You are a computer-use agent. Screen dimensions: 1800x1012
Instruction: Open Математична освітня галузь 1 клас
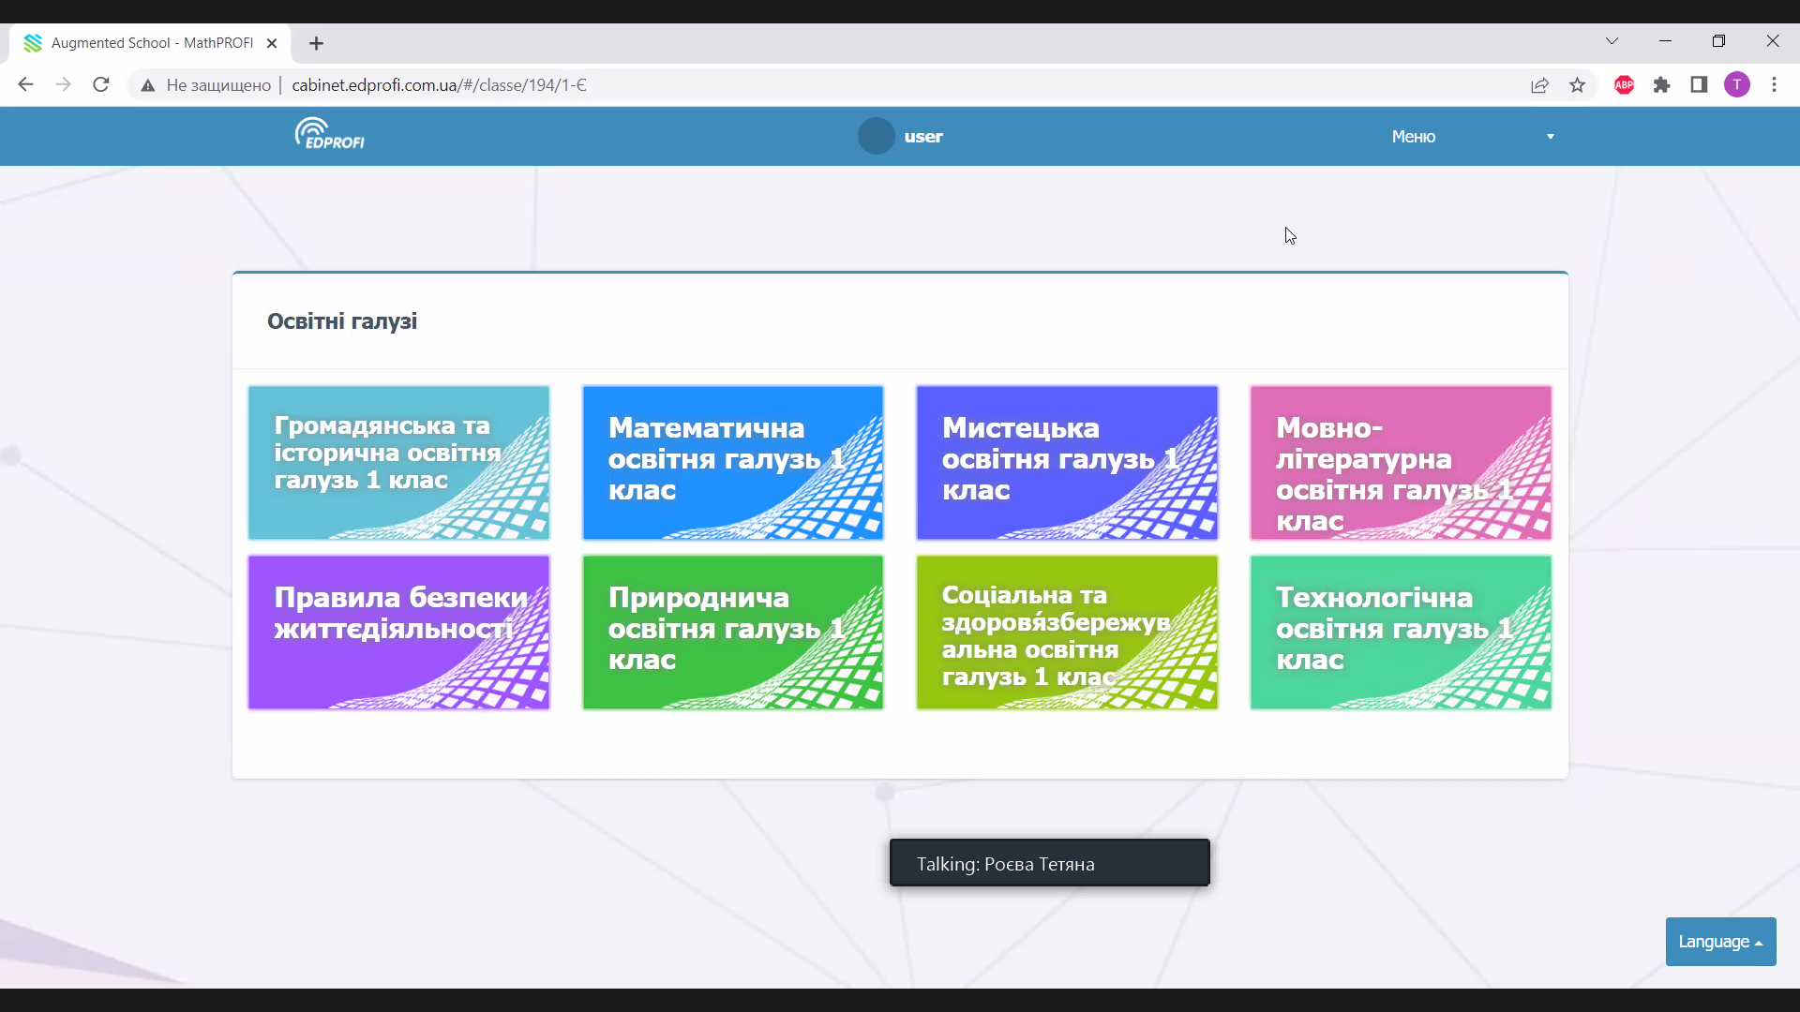[732, 463]
